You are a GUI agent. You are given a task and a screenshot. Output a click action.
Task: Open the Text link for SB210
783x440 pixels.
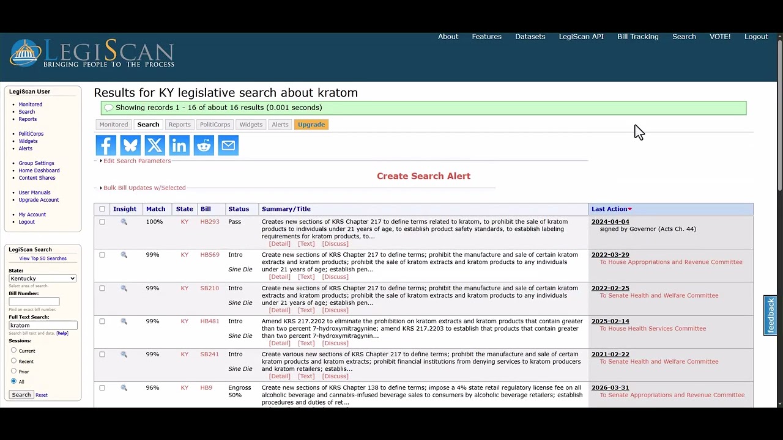click(x=306, y=310)
